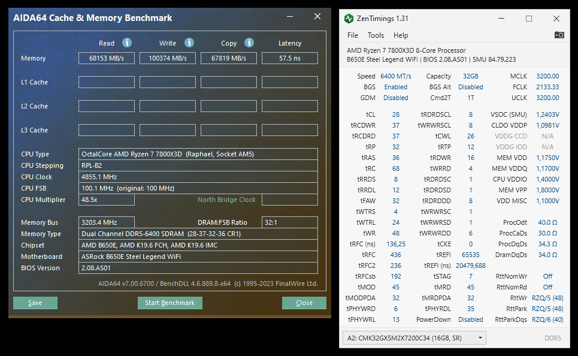Open the memory module dropdown in ZenTimings

[414, 338]
